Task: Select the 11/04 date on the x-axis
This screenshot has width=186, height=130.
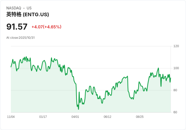Action: (11, 117)
